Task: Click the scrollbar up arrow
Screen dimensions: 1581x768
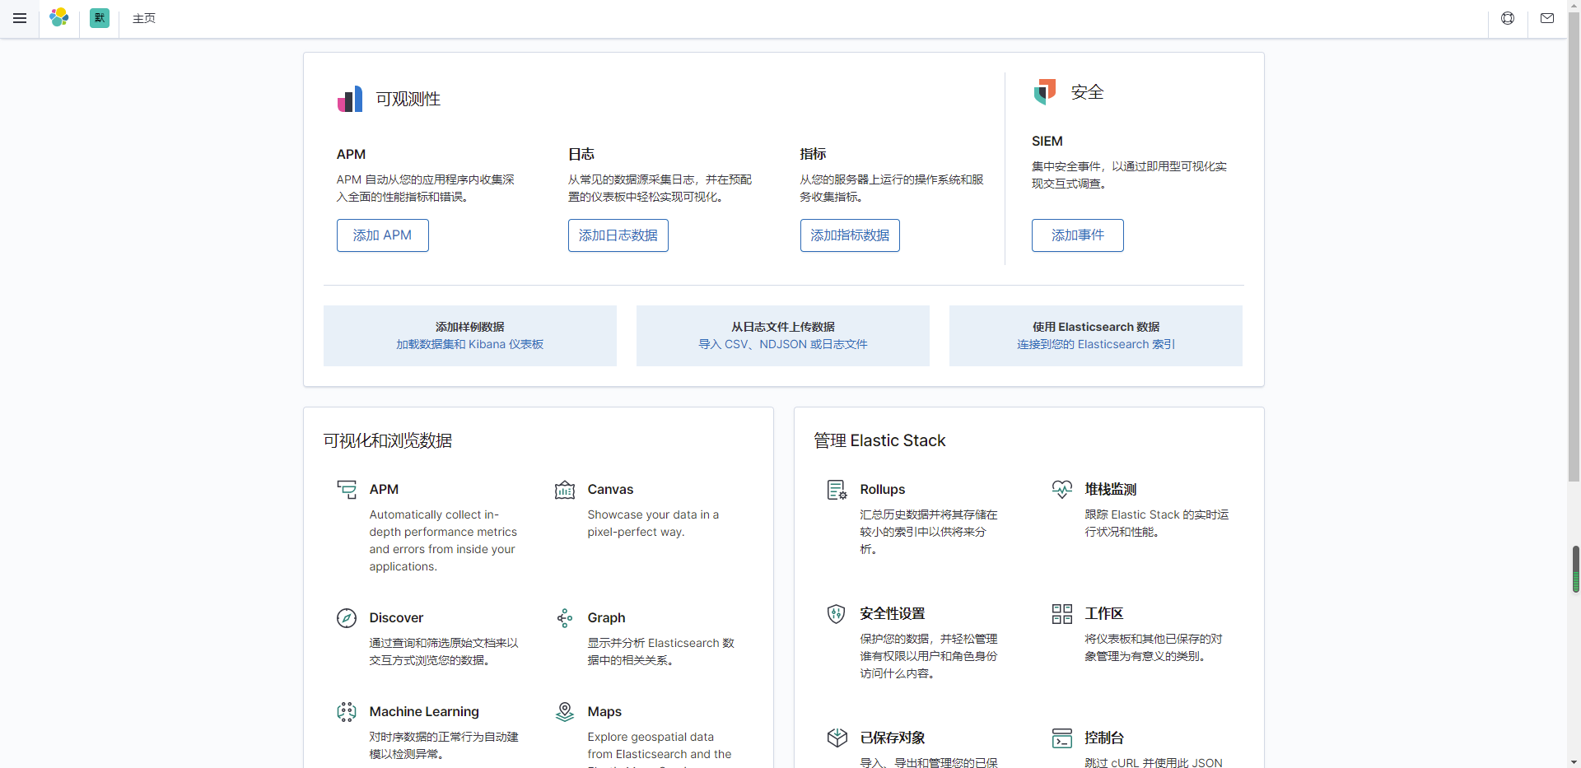Action: click(x=1574, y=6)
